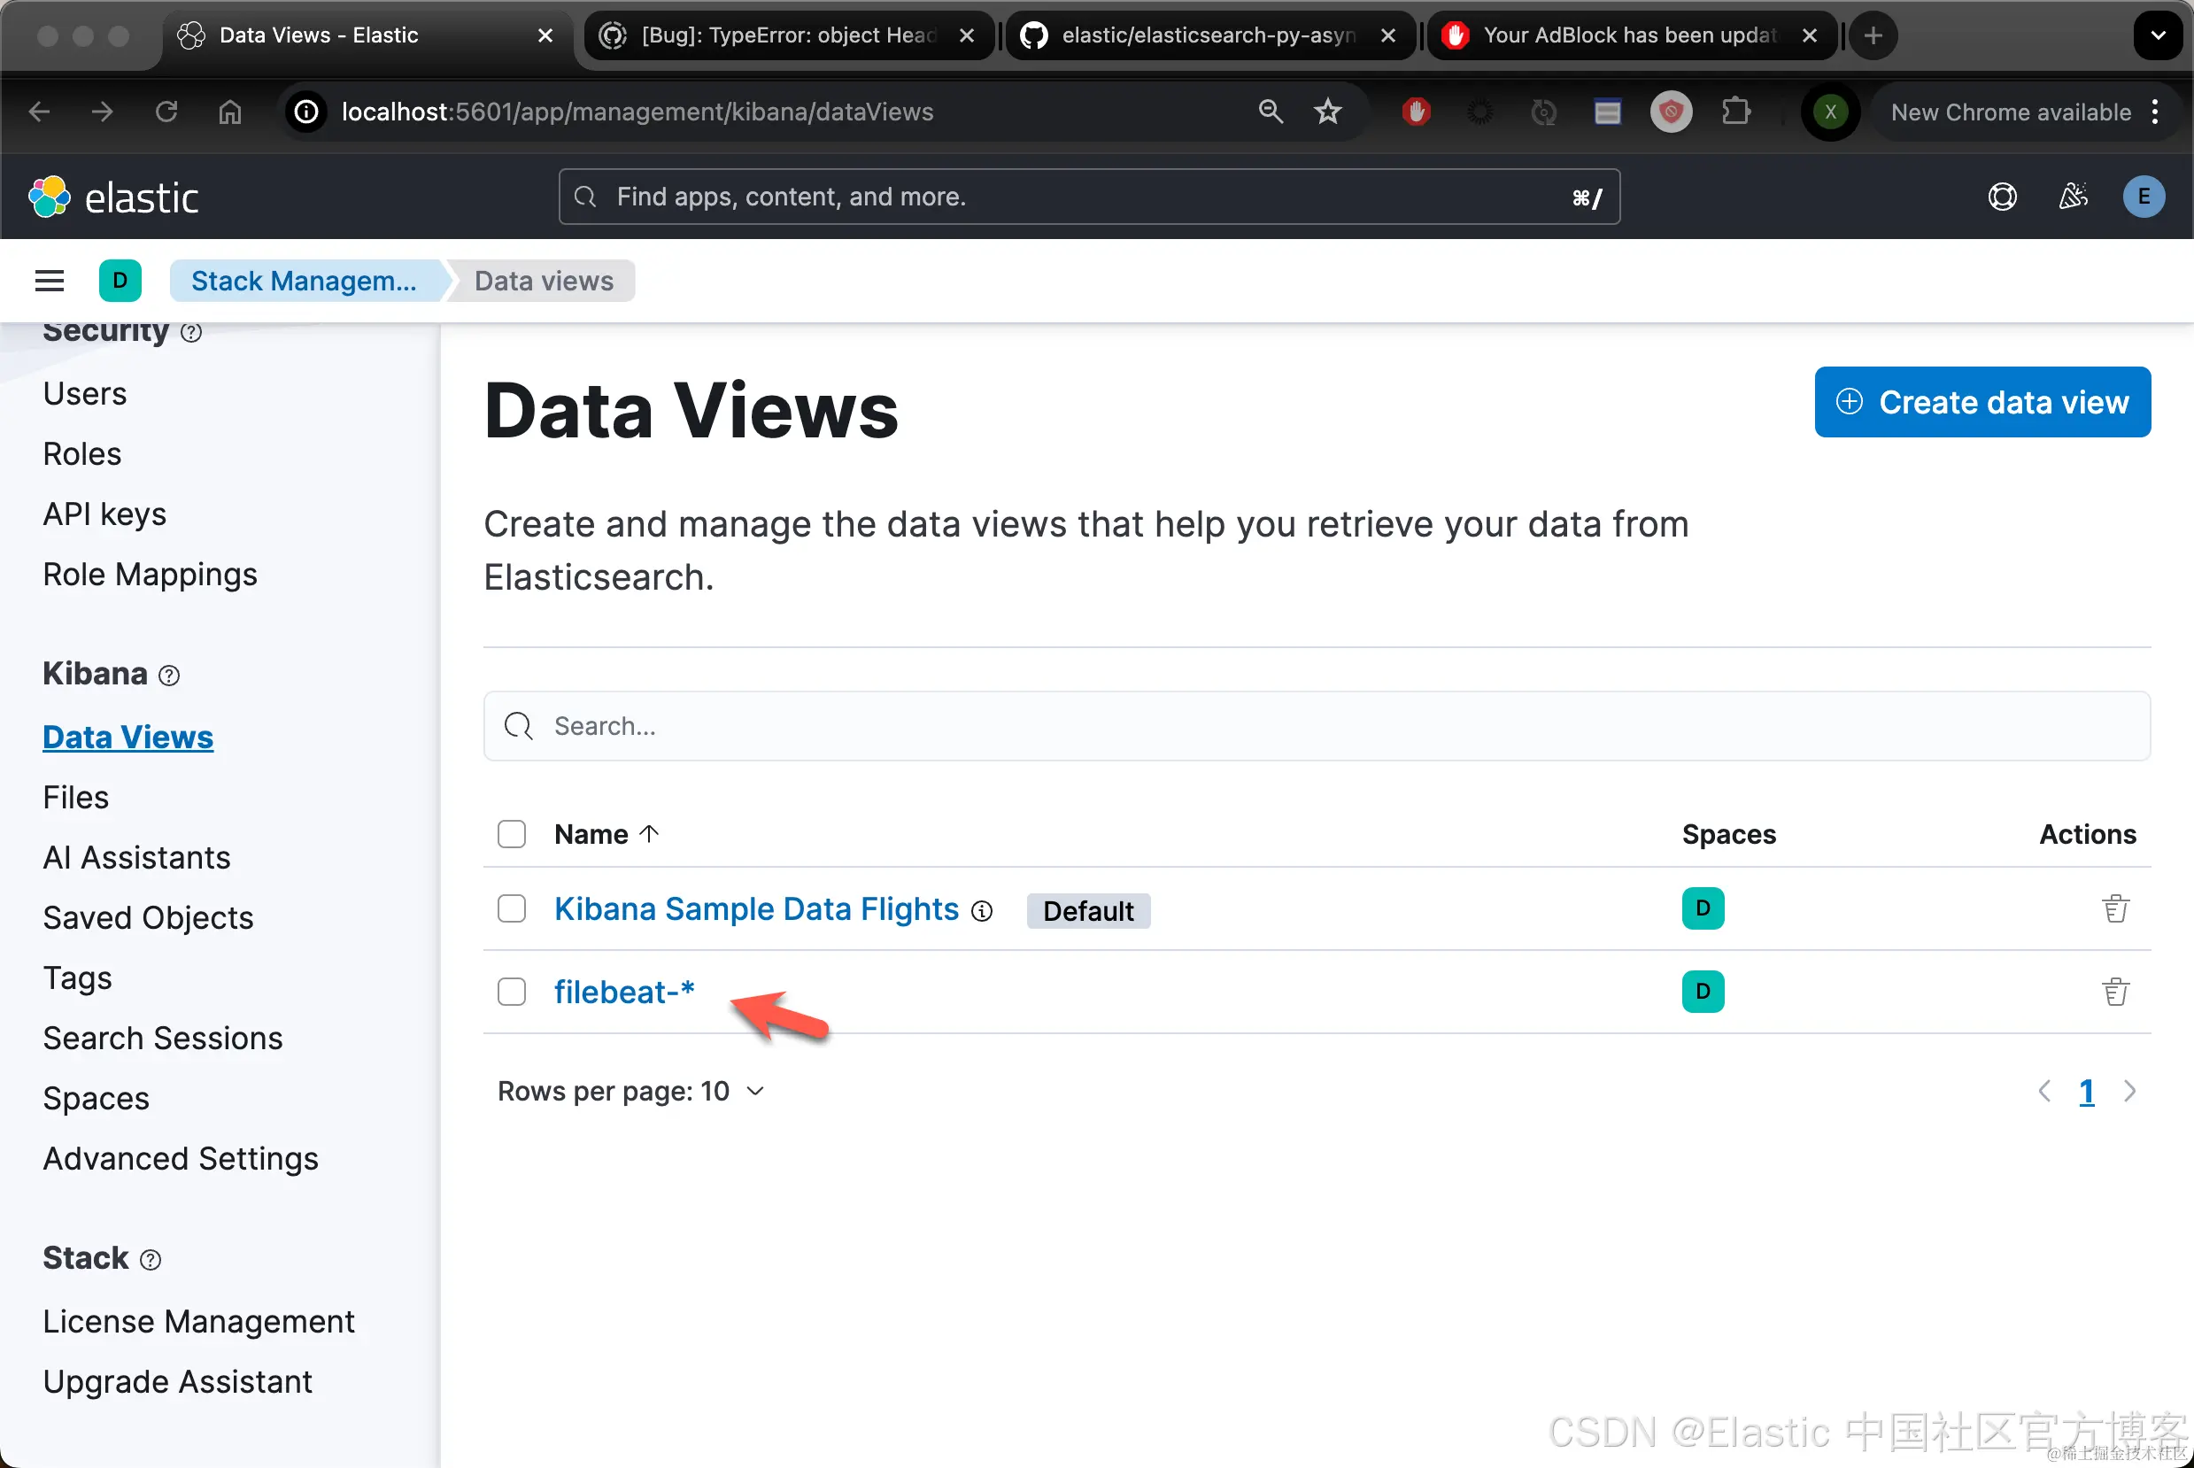2194x1468 pixels.
Task: Open the filebeat-* data view link
Action: 623,992
